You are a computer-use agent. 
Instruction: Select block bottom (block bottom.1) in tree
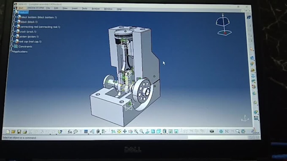click(x=39, y=17)
